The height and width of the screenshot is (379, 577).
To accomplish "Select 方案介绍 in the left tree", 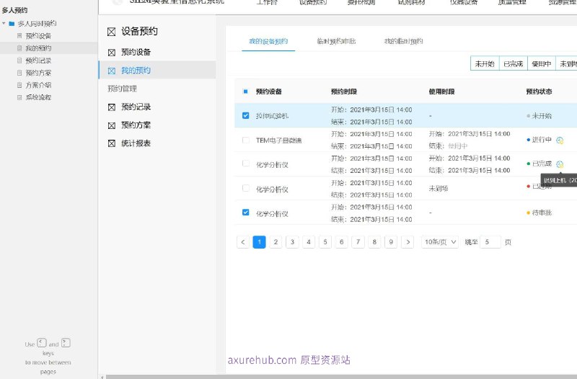I will (x=38, y=85).
